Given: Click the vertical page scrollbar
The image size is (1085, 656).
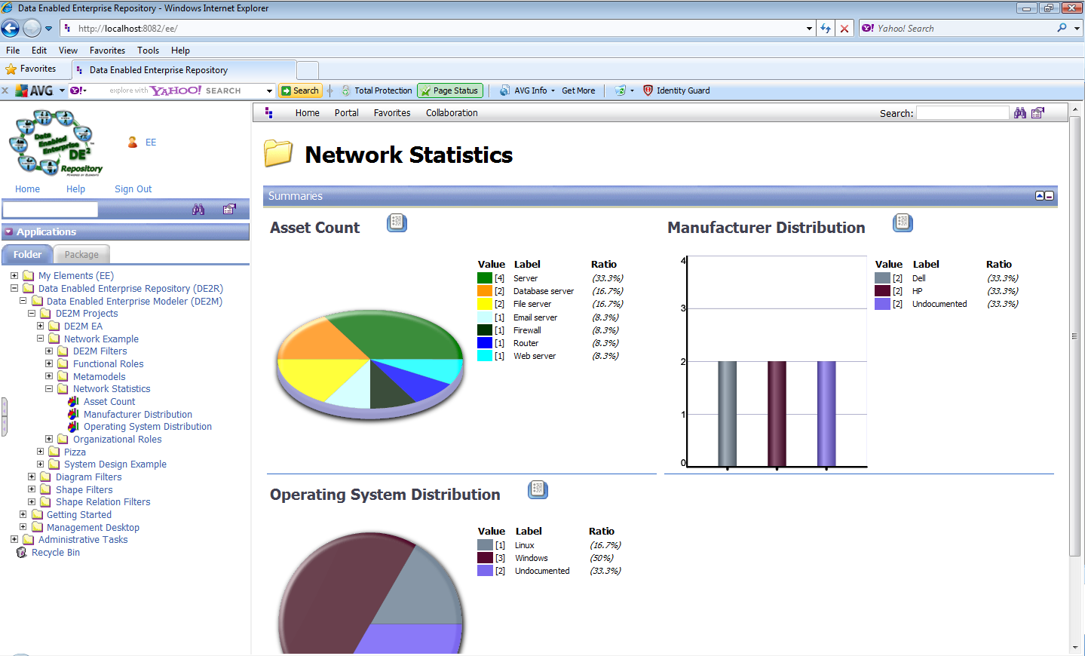Looking at the screenshot, I should coord(1075,336).
